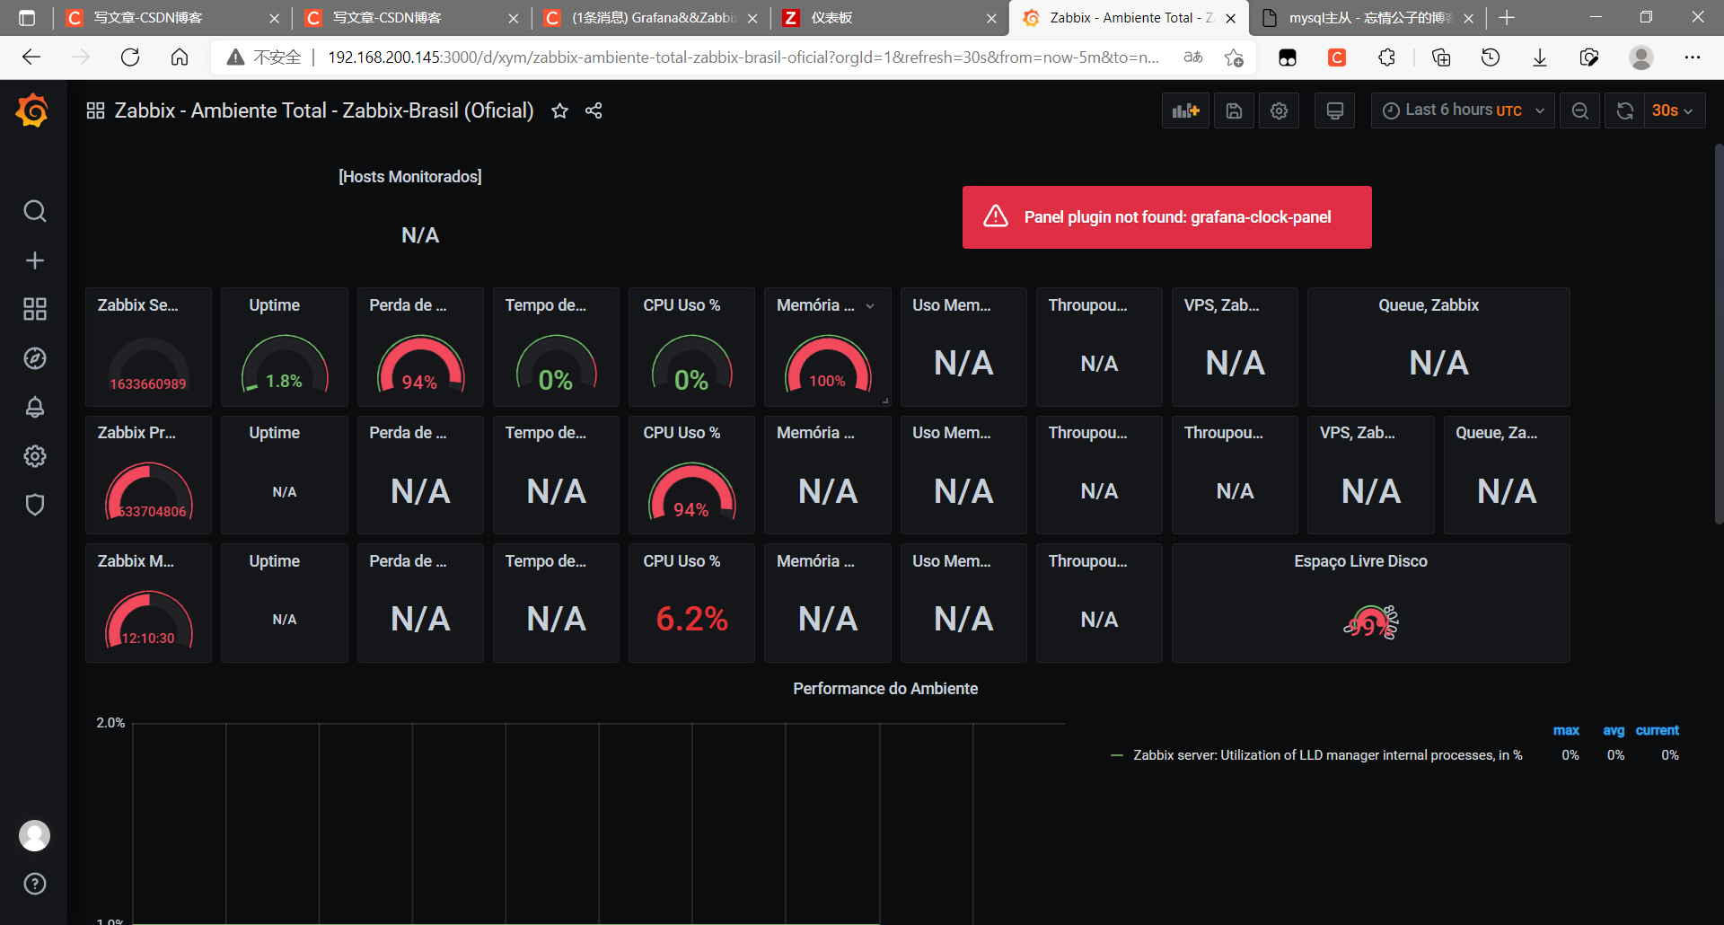Enable TV cycle view mode
1724x925 pixels.
click(1334, 110)
